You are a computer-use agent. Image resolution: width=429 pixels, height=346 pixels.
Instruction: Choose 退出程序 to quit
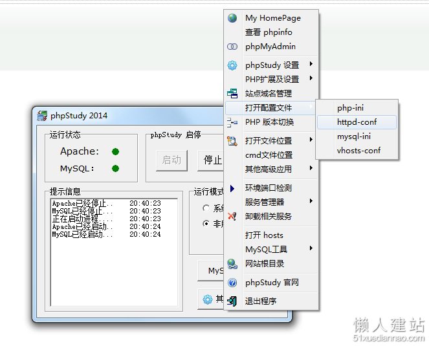[271, 301]
